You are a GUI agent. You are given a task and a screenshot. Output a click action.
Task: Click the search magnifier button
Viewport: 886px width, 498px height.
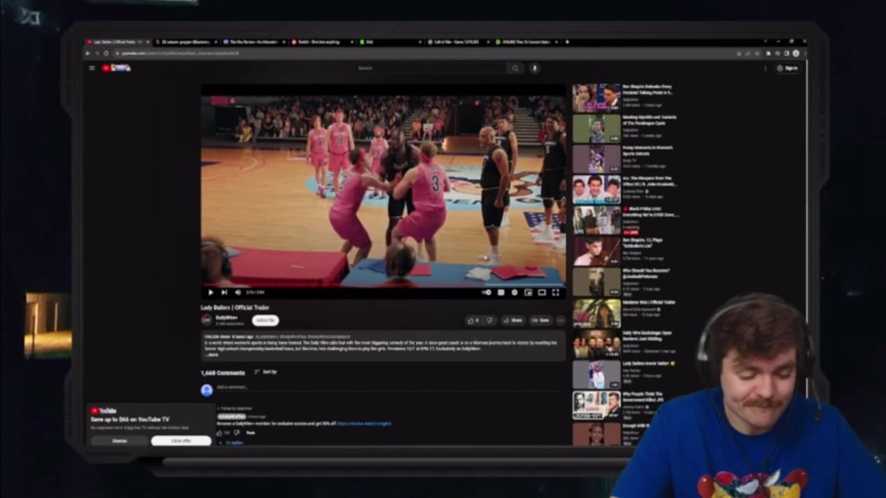coord(515,68)
